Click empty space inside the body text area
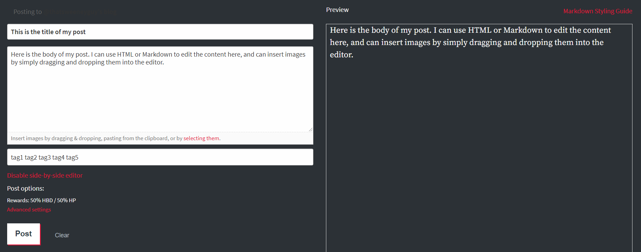Screen dimensions: 641x252 (x=160, y=99)
